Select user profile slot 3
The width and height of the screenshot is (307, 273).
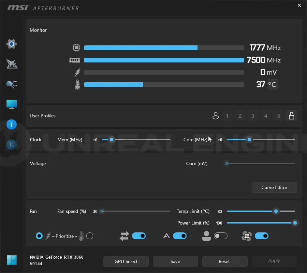tap(252, 116)
